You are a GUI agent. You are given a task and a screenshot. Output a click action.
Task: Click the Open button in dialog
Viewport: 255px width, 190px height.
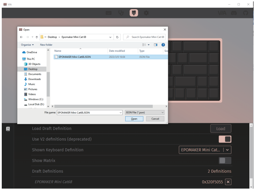click(134, 119)
